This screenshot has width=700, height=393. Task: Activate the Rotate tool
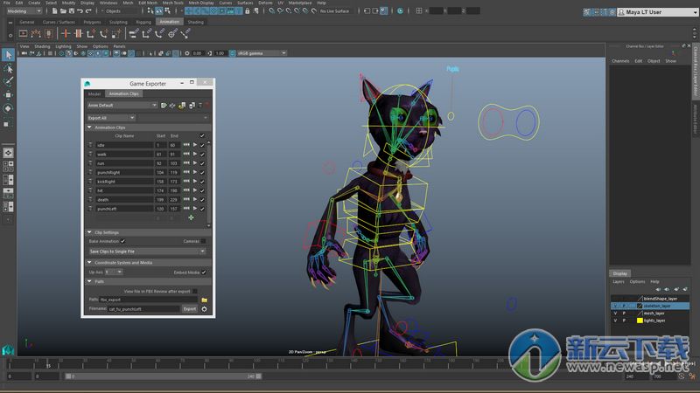point(8,108)
